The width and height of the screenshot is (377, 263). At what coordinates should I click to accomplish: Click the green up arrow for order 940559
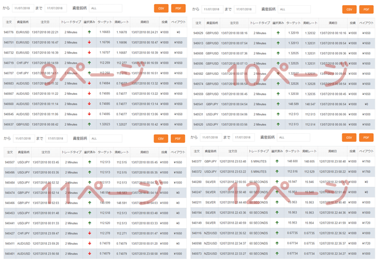point(278,94)
